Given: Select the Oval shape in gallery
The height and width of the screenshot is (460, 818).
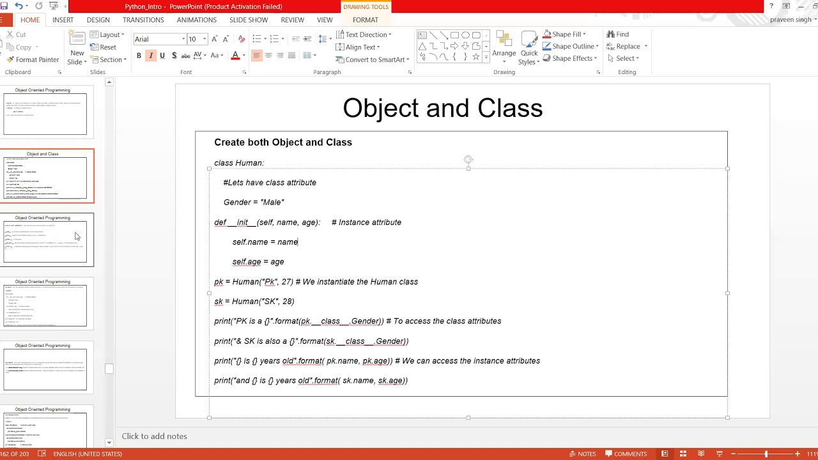Looking at the screenshot, I should click(465, 35).
